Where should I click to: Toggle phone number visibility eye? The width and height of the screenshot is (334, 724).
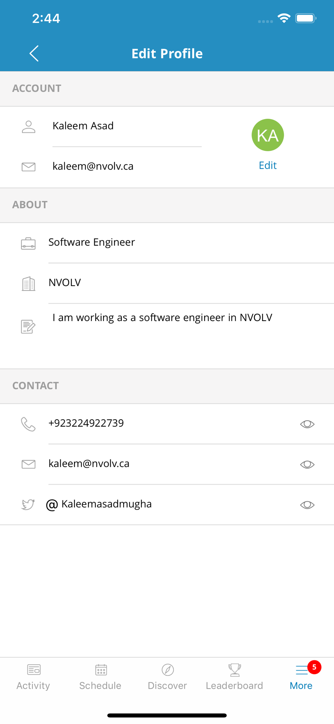coord(307,424)
